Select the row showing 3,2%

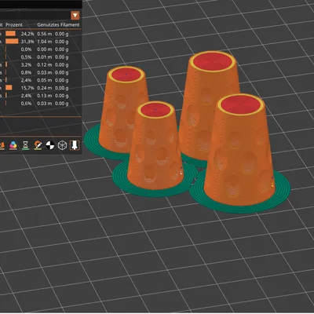pyautogui.click(x=41, y=64)
